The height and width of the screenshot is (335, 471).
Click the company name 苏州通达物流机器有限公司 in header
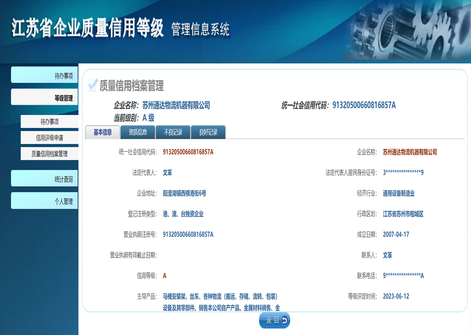(176, 105)
